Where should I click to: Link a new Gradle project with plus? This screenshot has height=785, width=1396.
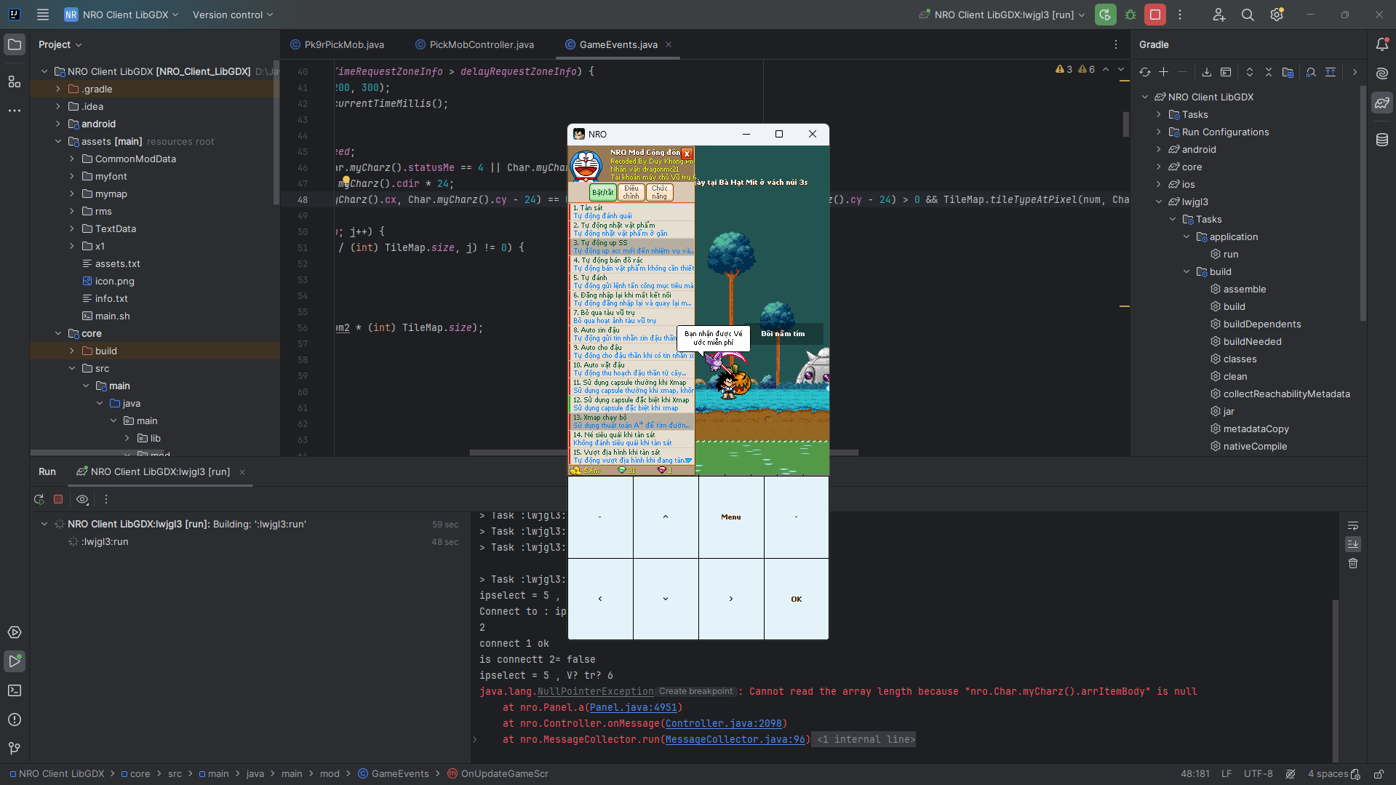pos(1164,72)
